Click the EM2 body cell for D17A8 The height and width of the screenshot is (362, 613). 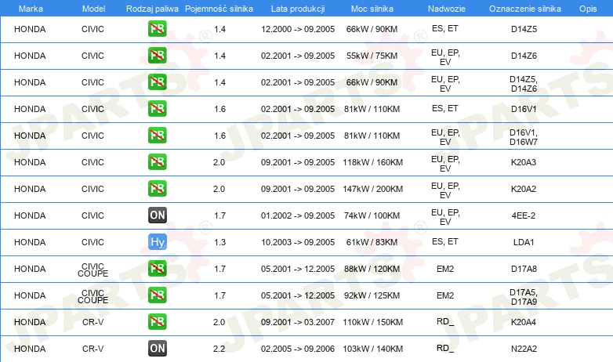point(445,269)
